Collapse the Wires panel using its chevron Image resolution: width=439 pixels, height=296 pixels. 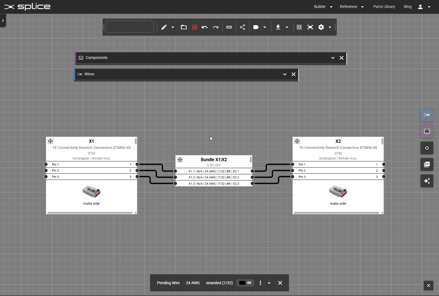click(285, 74)
